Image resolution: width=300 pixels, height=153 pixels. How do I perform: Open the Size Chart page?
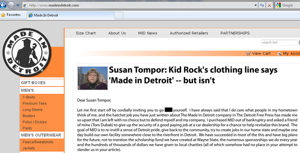86,33
